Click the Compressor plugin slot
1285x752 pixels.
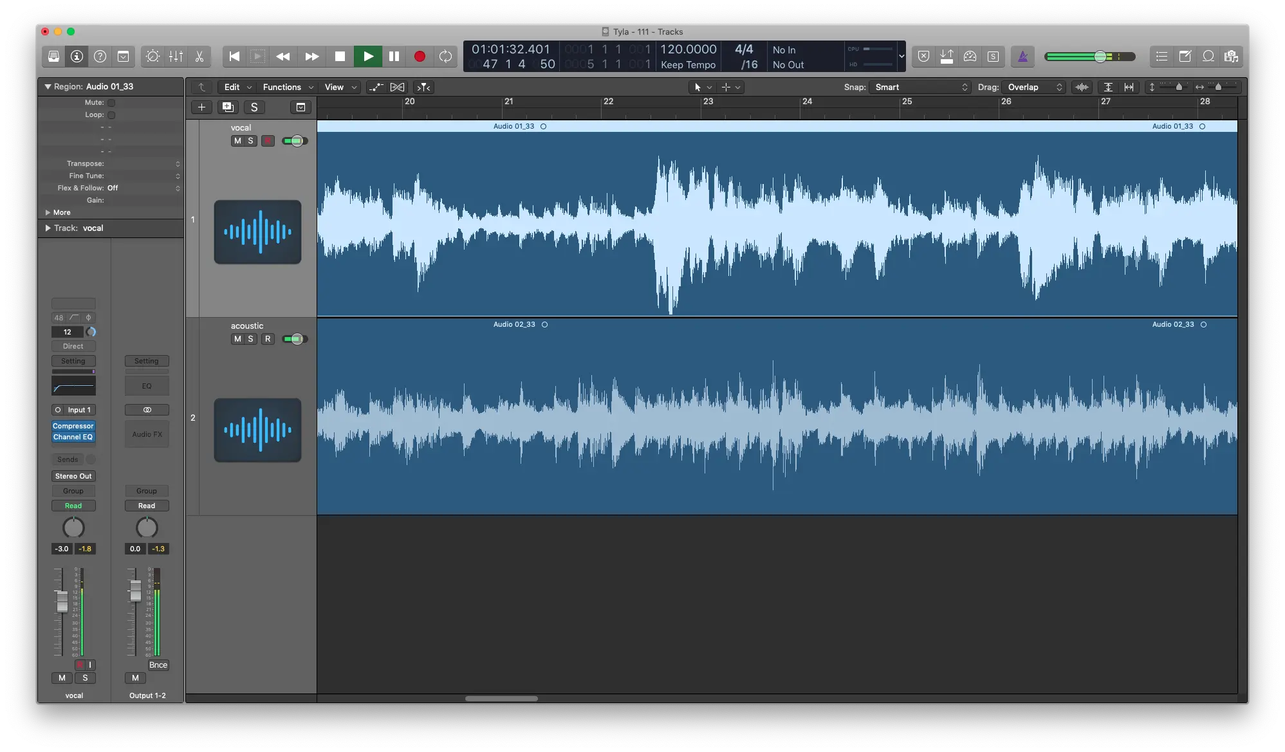coord(73,426)
